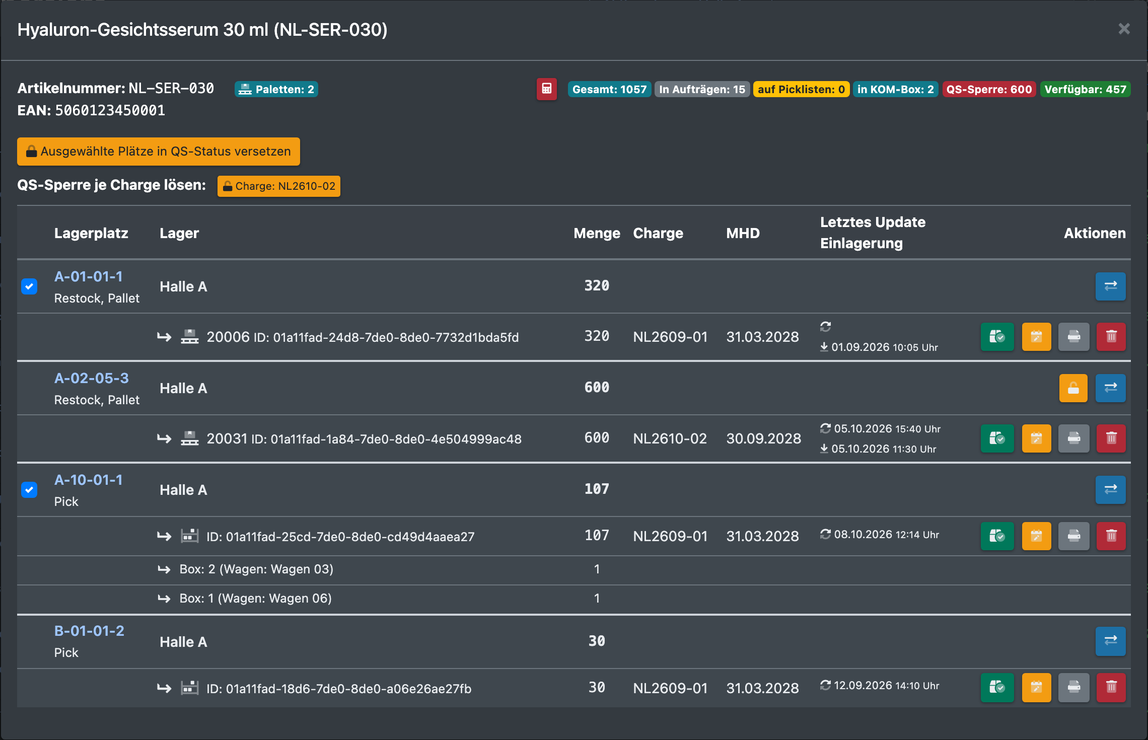Click orange edit date icon for pallet 20006

[x=1036, y=337]
